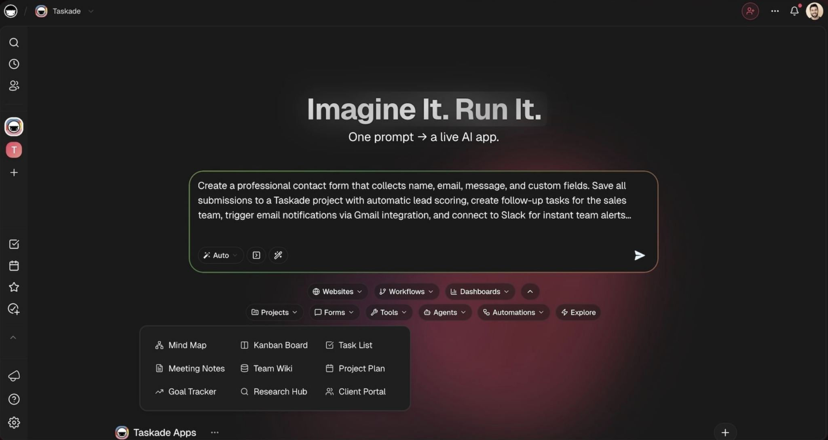
Task: Collapse categories with the up chevron
Action: coord(530,292)
